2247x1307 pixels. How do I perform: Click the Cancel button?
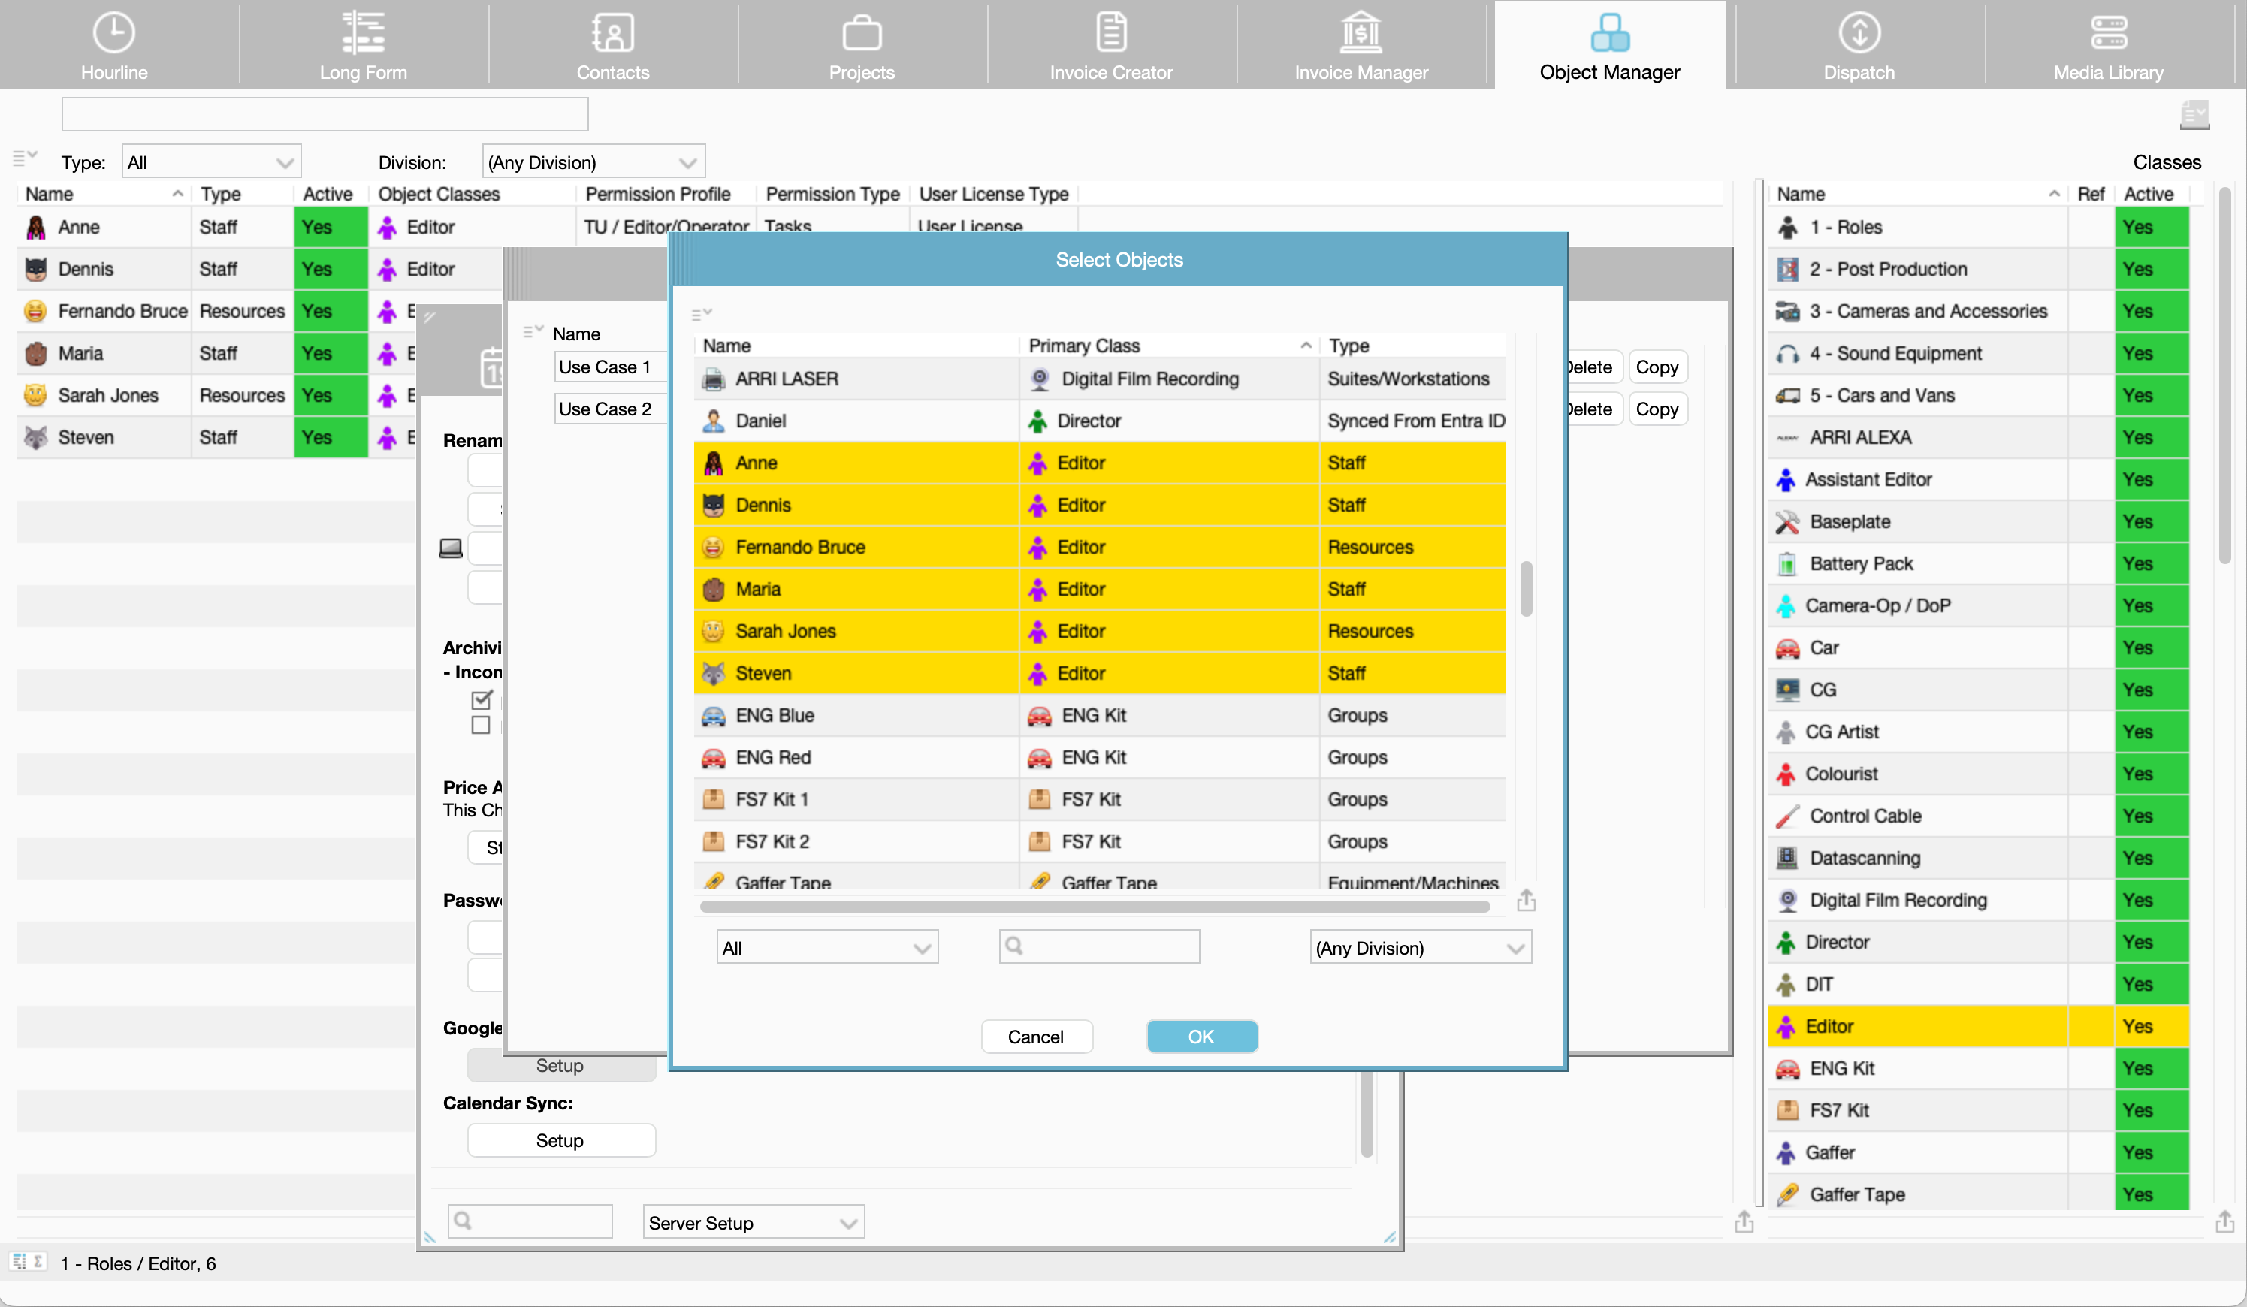[x=1035, y=1036]
